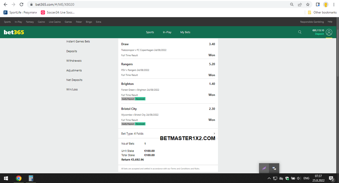Click the browser forward arrow

14,5
